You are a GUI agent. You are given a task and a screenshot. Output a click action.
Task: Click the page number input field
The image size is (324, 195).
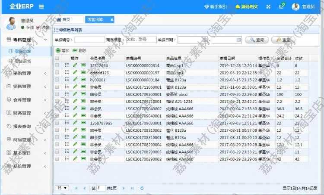pos(101,188)
